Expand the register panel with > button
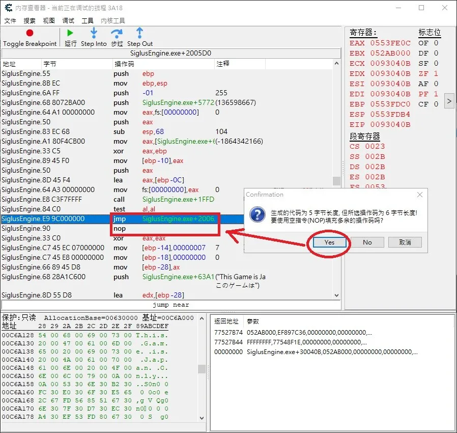This screenshot has width=457, height=433. (449, 101)
